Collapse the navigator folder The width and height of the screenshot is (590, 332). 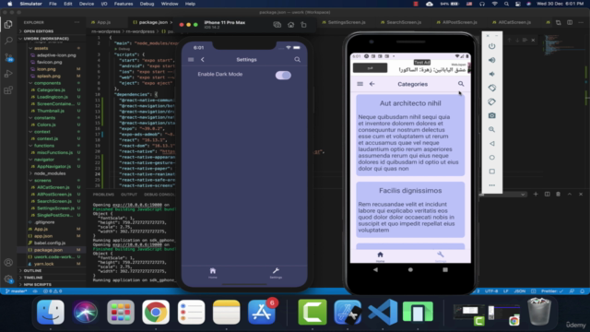[x=44, y=160]
